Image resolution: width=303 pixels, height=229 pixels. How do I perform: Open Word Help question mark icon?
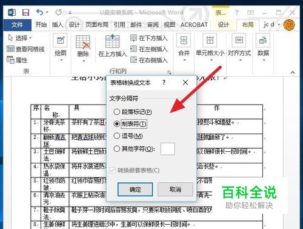coord(236,13)
